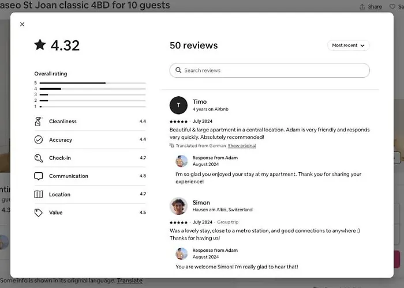Click the big star icon beside 4.32
Screen dimensions: 404x288
pos(40,45)
